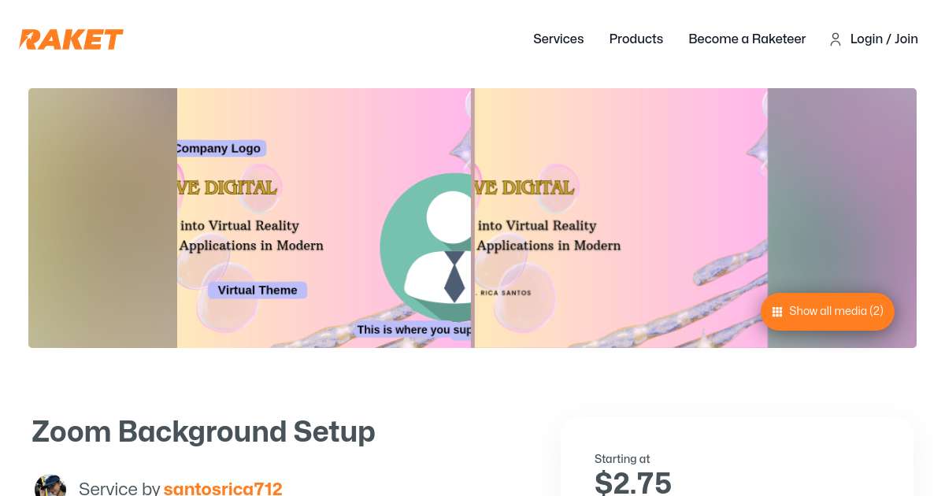The image size is (945, 496).
Task: Visit the santosrica712 profile link
Action: [223, 488]
